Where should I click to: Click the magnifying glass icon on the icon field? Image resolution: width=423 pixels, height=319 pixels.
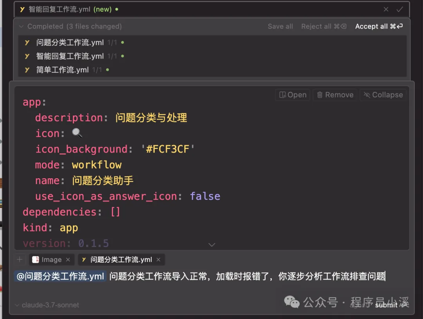[x=77, y=133]
